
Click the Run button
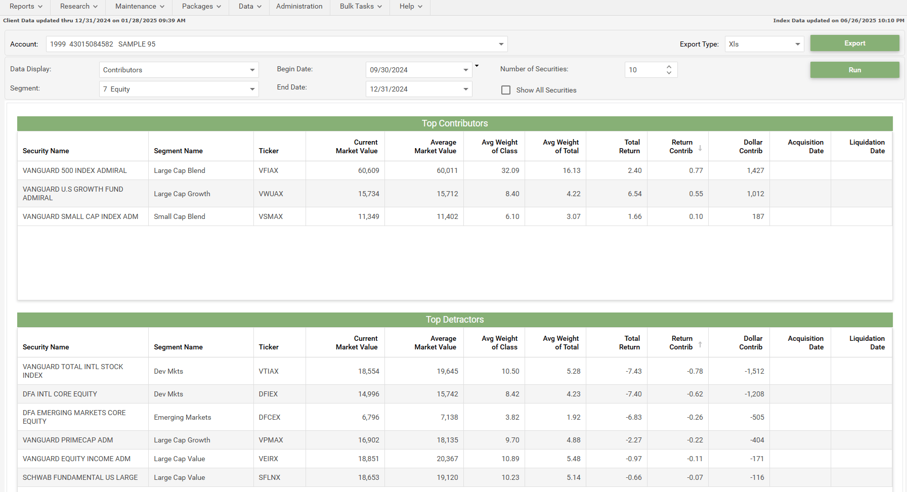pyautogui.click(x=854, y=70)
